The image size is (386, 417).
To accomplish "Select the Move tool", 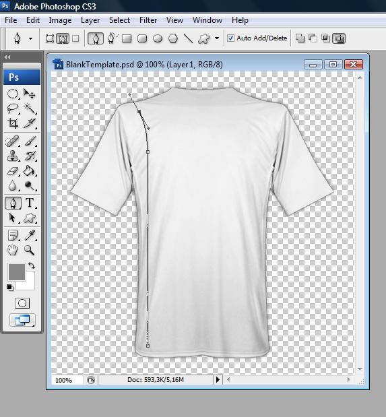I will [x=29, y=94].
